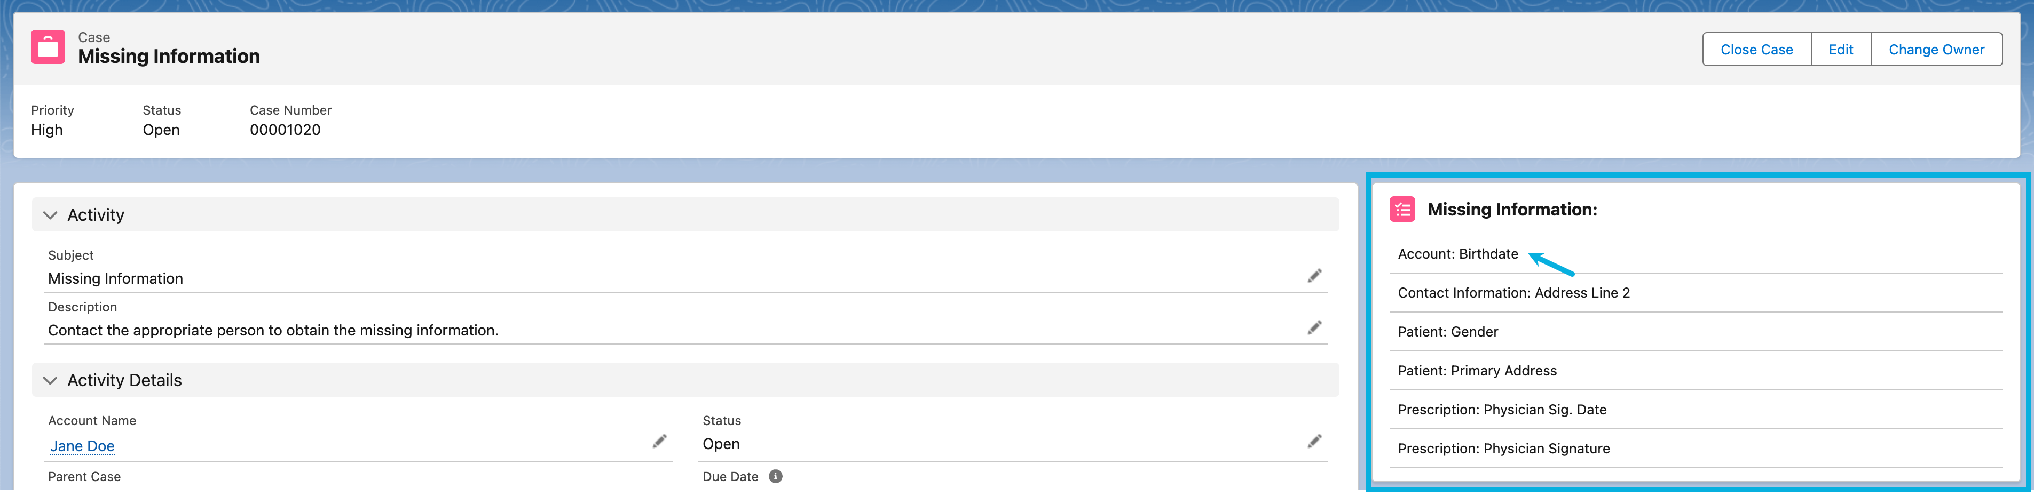Click the Change Owner button

click(1936, 50)
